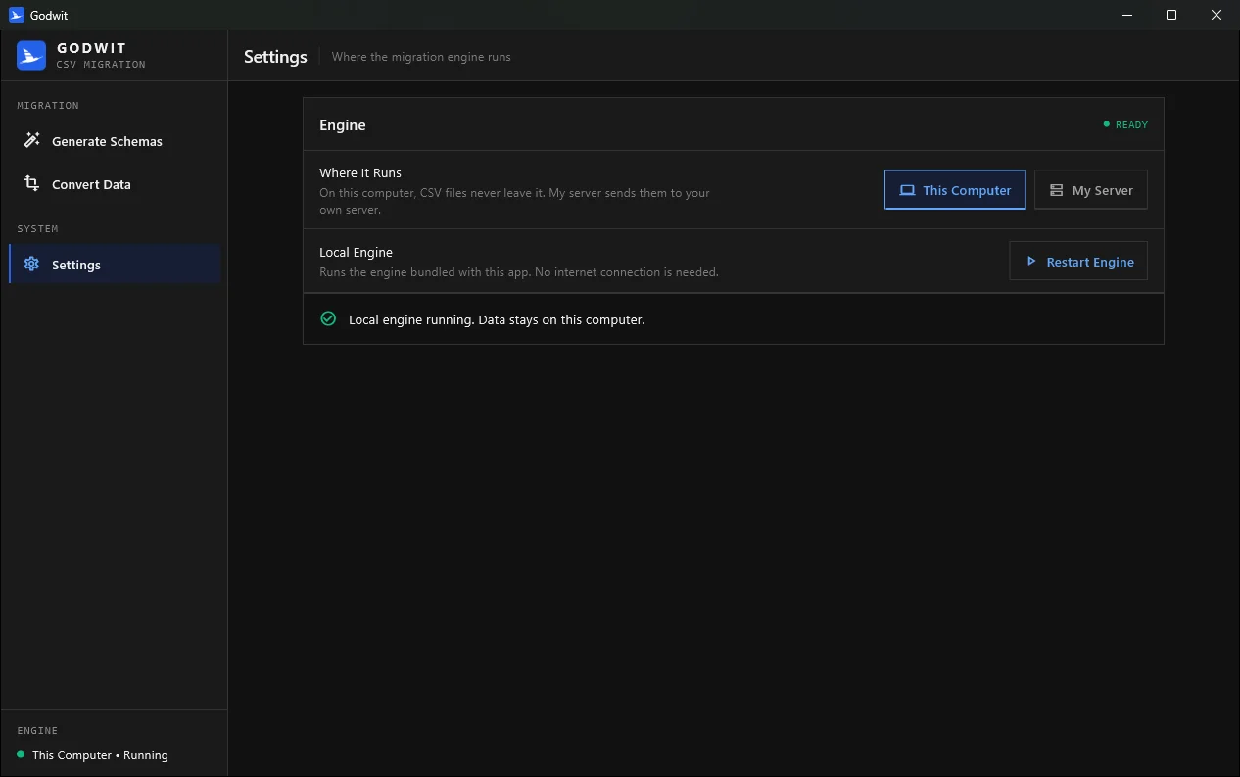This screenshot has width=1240, height=777.
Task: Click the Godwit bird logo in the sidebar
Action: (31, 56)
